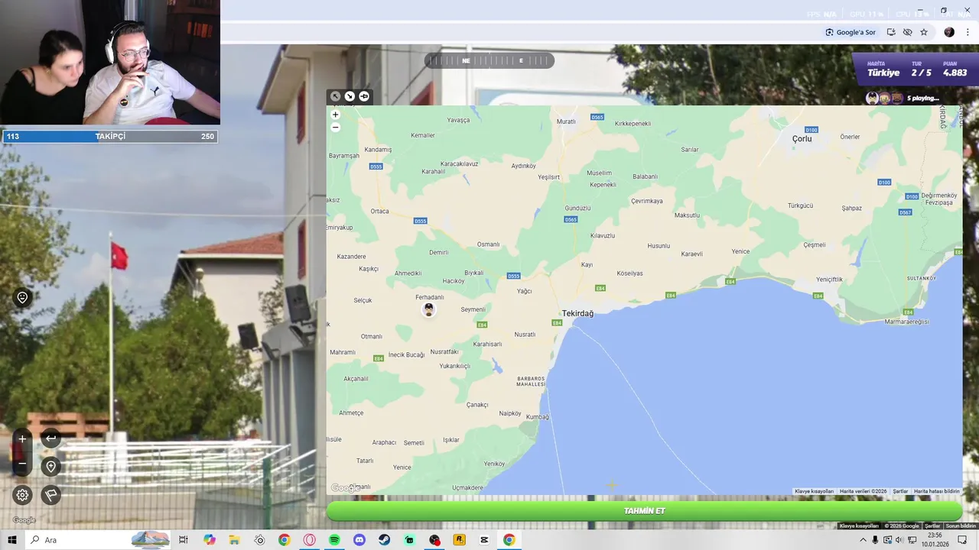Click Seymenli village label on map
979x550 pixels.
(473, 309)
